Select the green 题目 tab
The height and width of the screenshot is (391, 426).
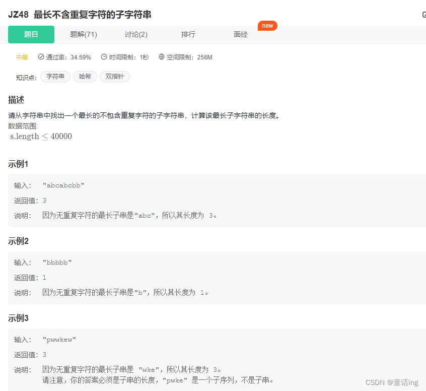point(31,34)
